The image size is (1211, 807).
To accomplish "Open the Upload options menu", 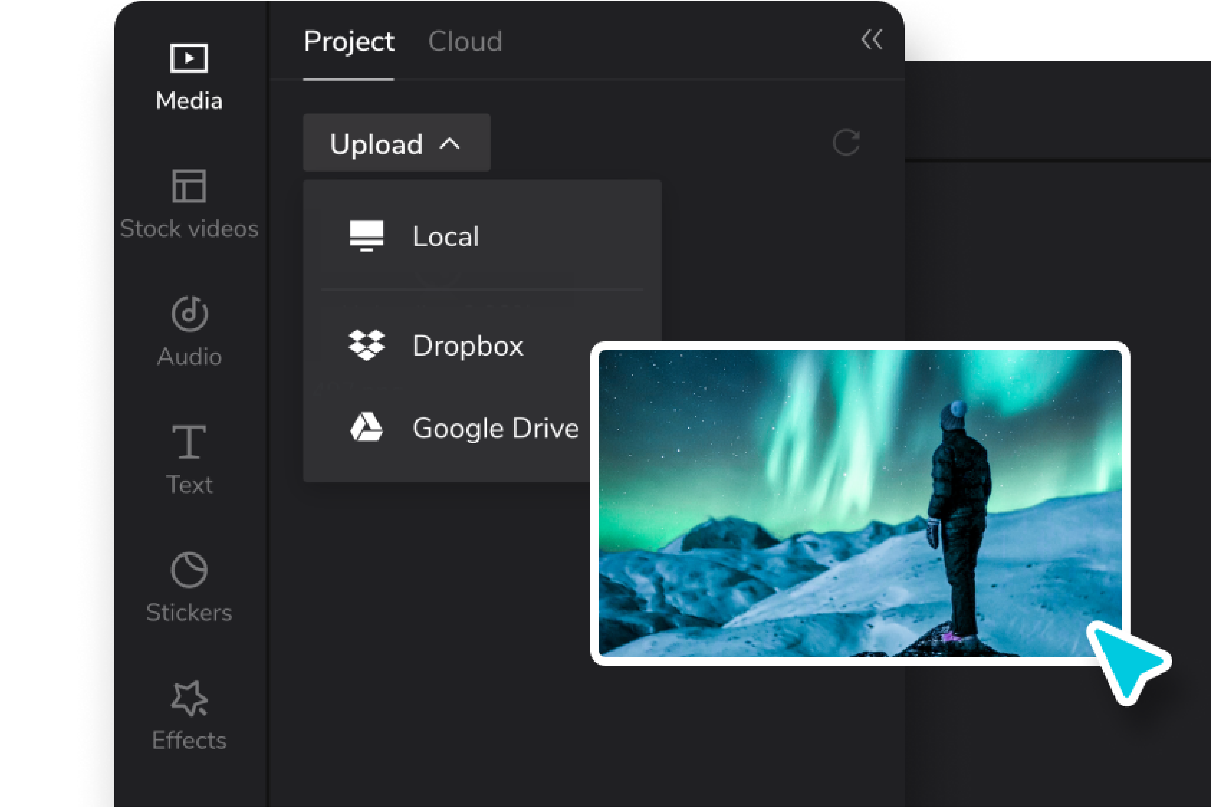I will [x=396, y=143].
